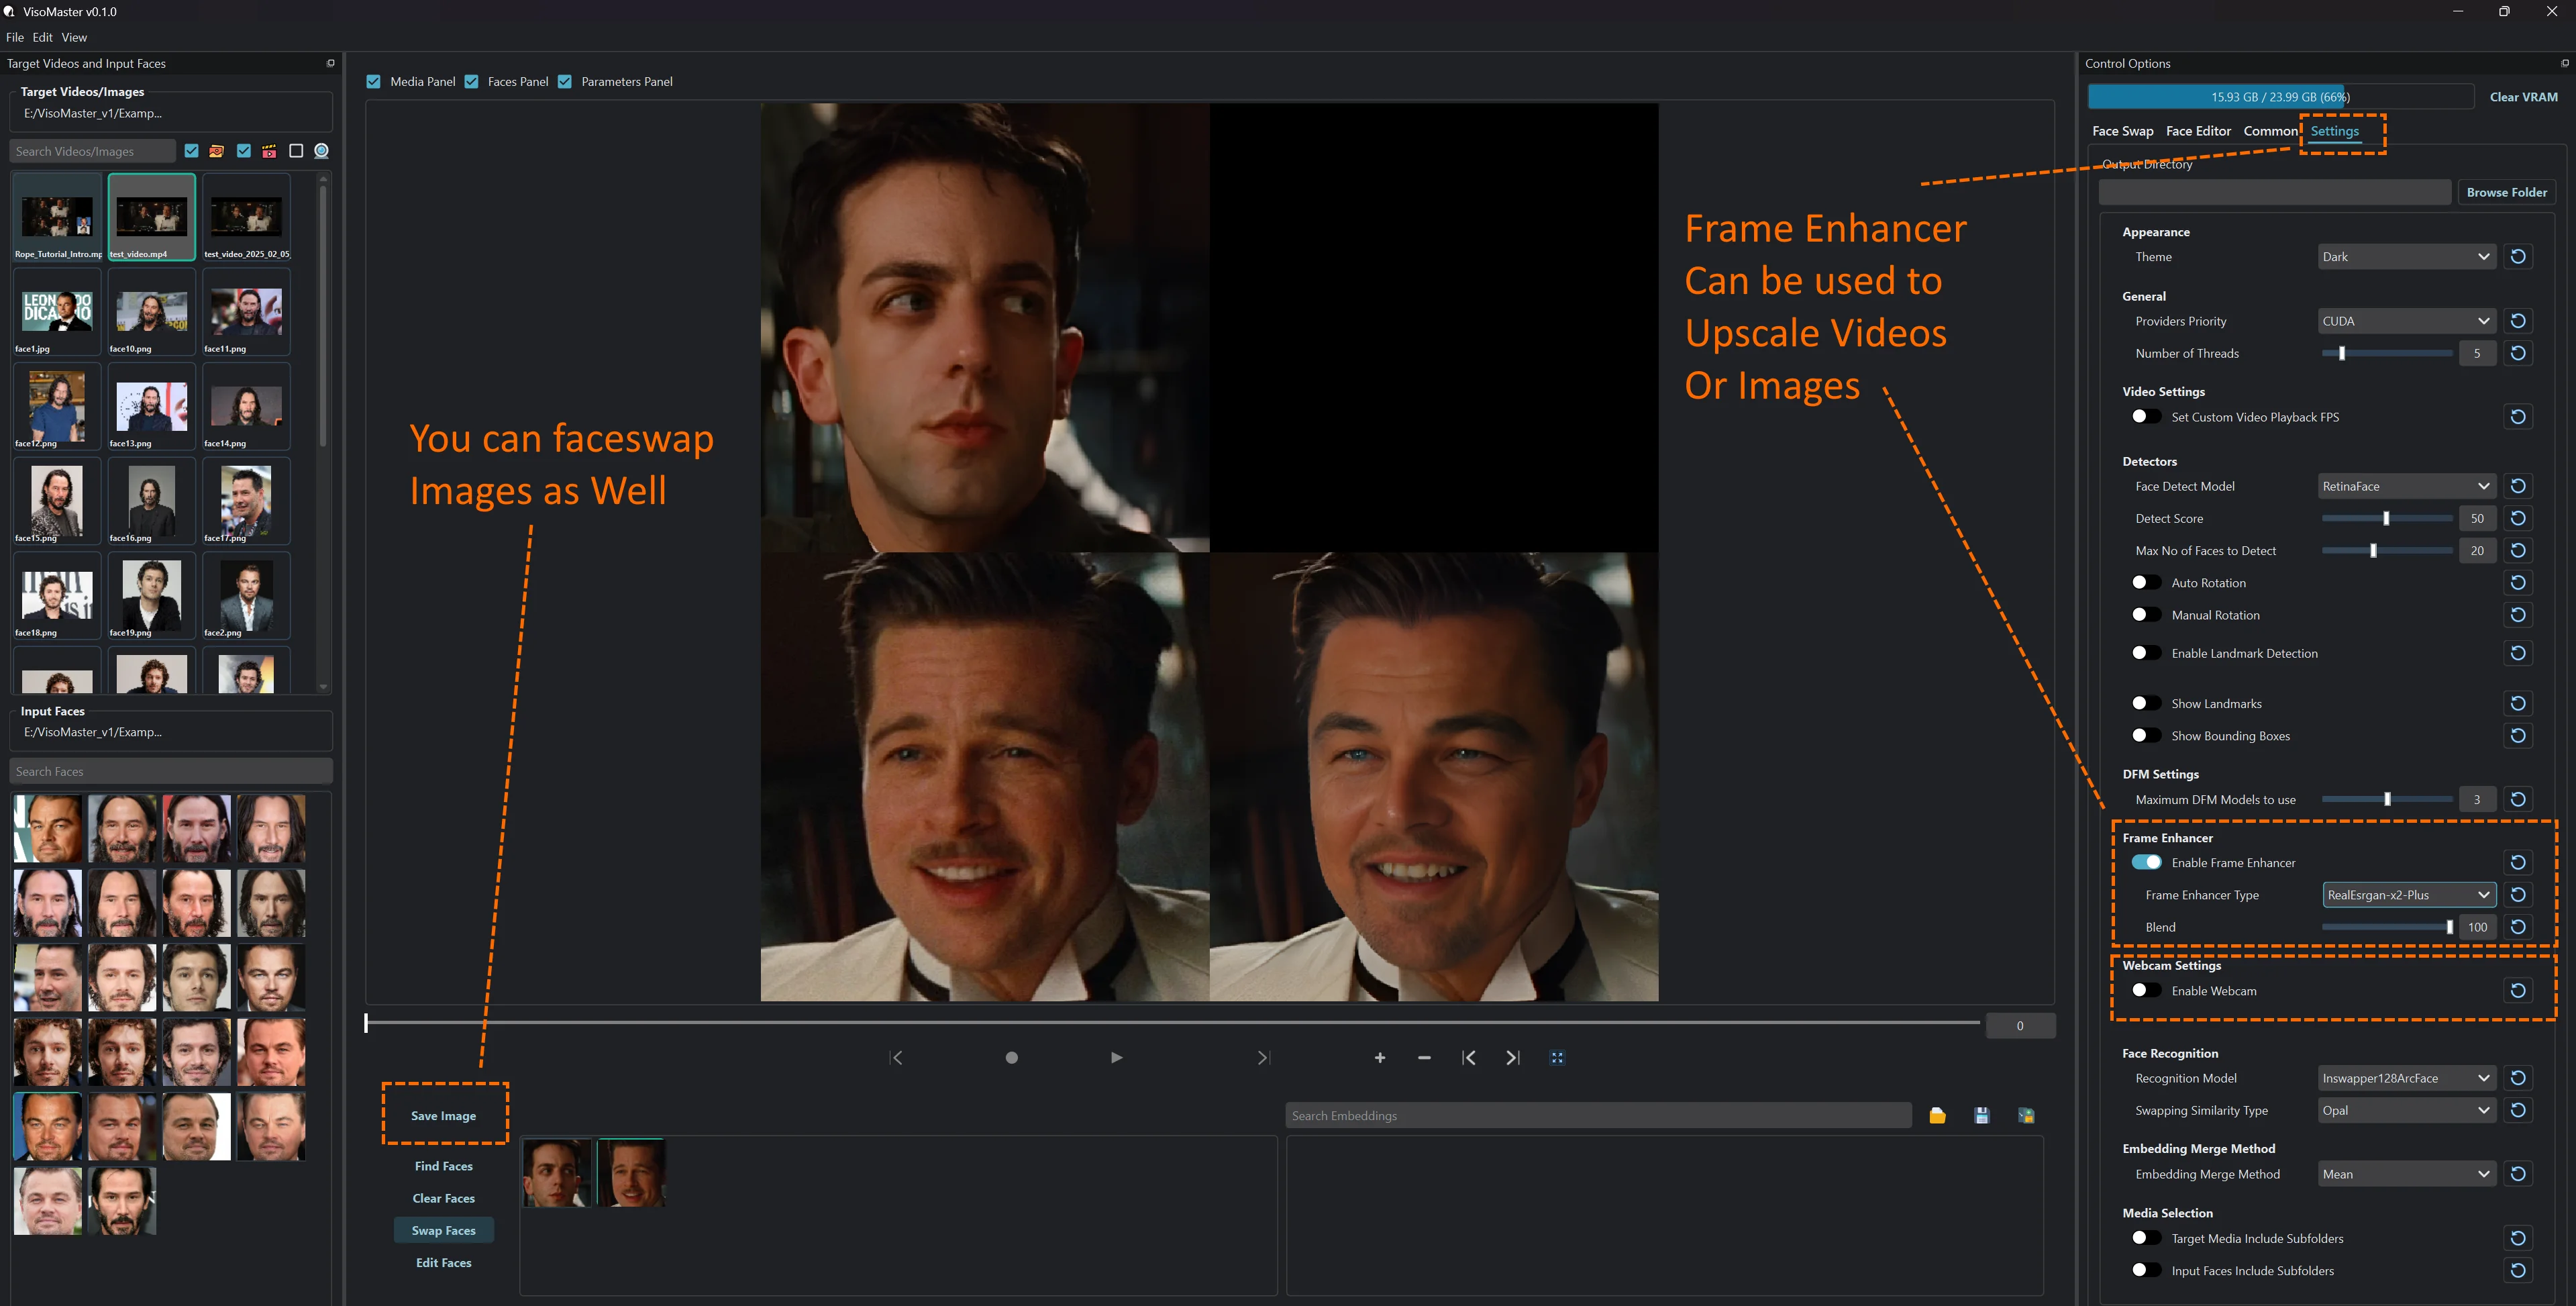2576x1306 pixels.
Task: Reset the Embedding Merge Method setting
Action: (x=2518, y=1174)
